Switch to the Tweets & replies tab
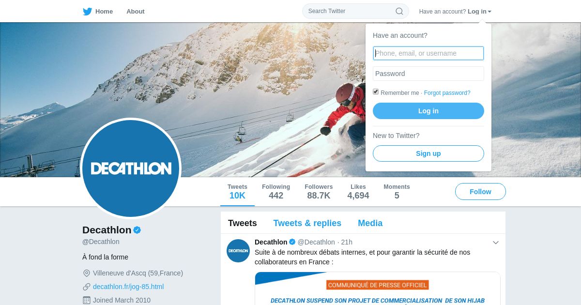Image resolution: width=581 pixels, height=305 pixels. pyautogui.click(x=307, y=223)
